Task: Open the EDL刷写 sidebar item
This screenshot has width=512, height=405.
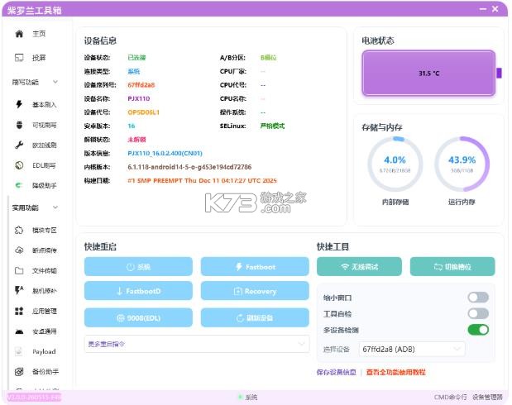Action: 36,165
